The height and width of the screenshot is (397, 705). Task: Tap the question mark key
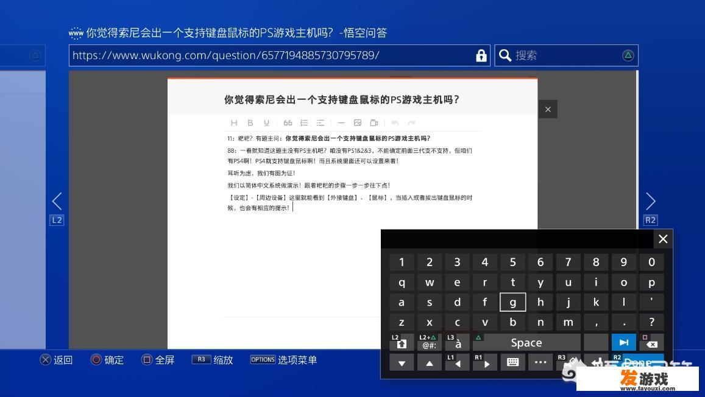[x=651, y=323]
